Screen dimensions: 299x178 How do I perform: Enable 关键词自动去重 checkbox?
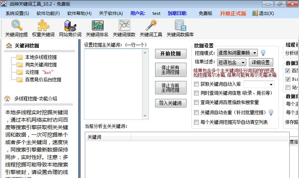(x=196, y=113)
